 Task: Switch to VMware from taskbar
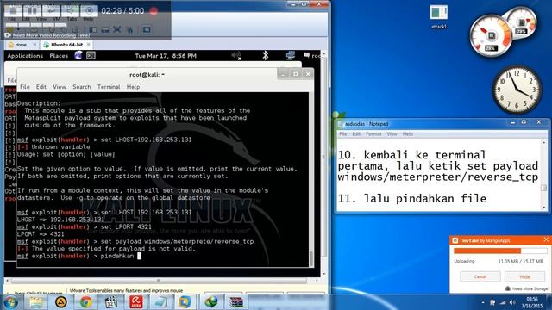pos(185,302)
